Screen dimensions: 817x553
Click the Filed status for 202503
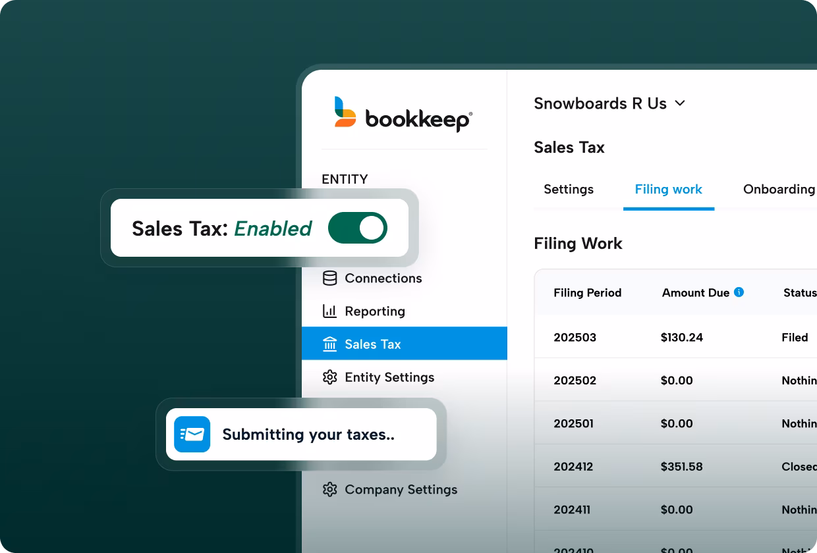pyautogui.click(x=795, y=337)
